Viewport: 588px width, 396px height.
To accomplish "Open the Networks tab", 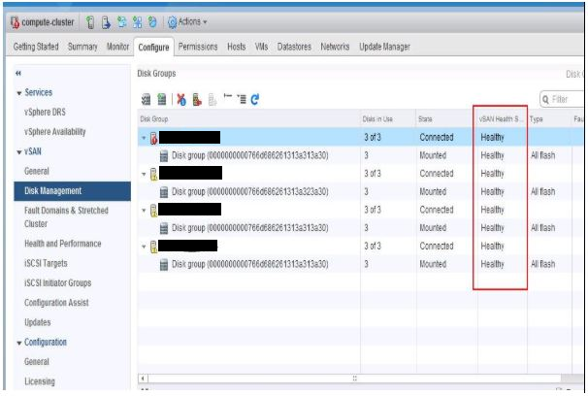I will 335,47.
